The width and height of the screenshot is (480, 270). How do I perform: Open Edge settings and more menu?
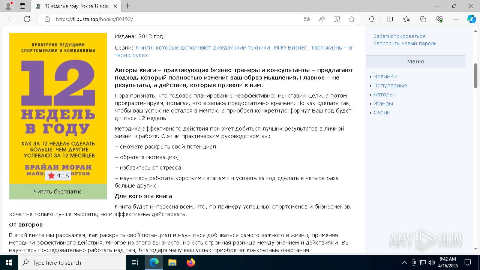(456, 19)
